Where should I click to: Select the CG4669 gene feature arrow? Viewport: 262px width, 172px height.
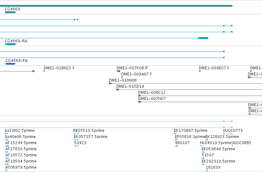pyautogui.click(x=11, y=12)
